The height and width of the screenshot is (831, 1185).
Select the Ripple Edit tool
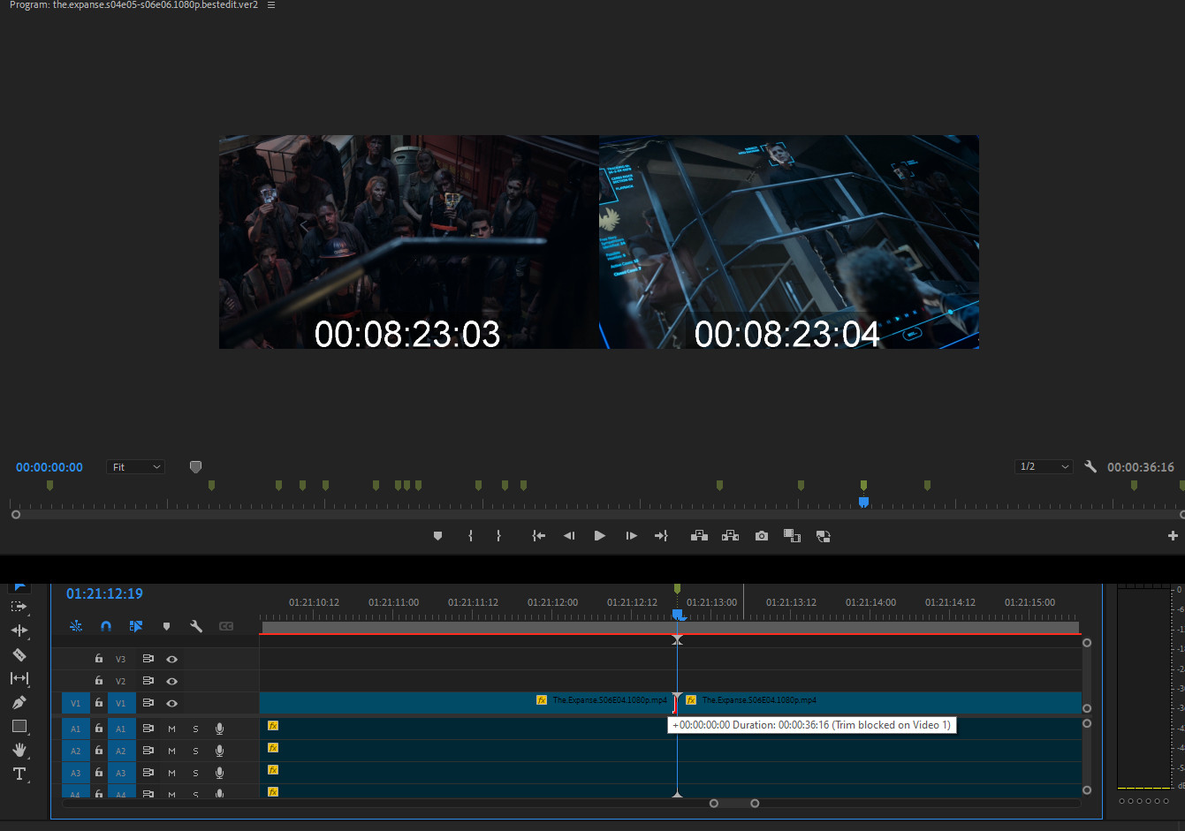click(x=19, y=631)
